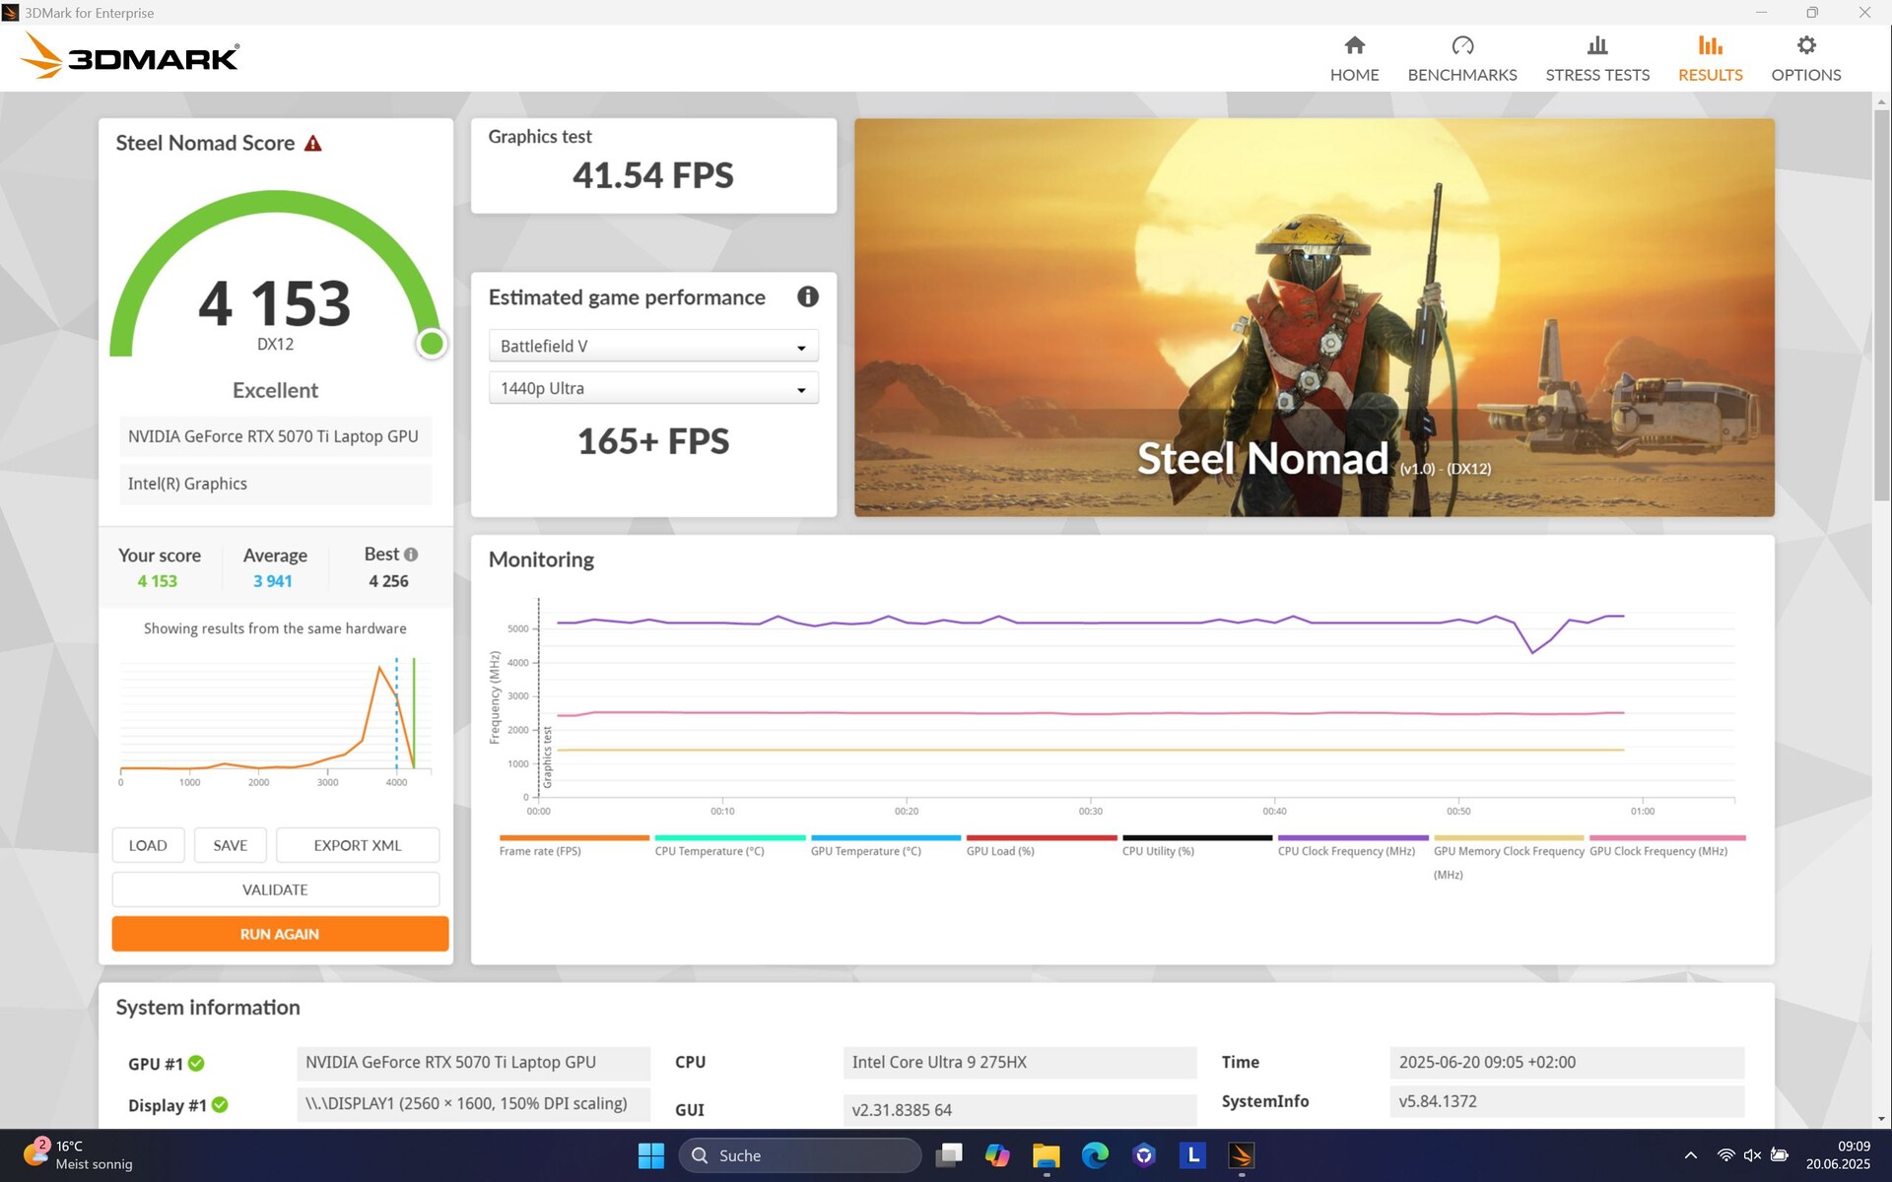Expand the Battlefield V game dropdown
The height and width of the screenshot is (1182, 1892).
(653, 347)
